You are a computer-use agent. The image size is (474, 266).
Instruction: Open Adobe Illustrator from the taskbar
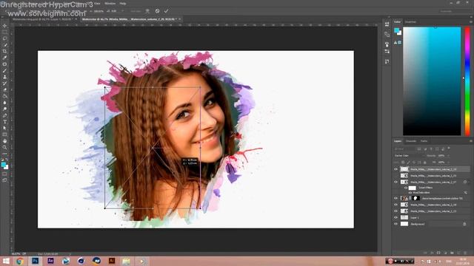coord(112,261)
